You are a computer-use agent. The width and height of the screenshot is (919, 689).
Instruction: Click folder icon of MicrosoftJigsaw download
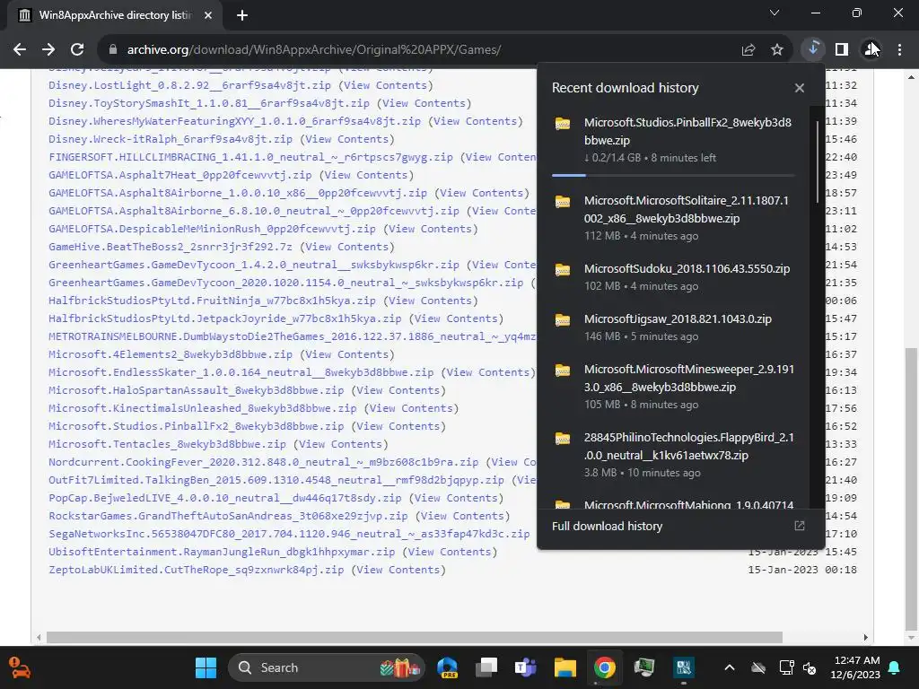[x=563, y=319]
